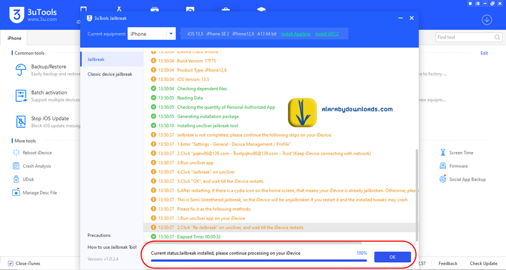Viewport: 506px width, 270px height.
Task: Select log line 'Product Type: iPhone12,8'
Action: (202, 70)
